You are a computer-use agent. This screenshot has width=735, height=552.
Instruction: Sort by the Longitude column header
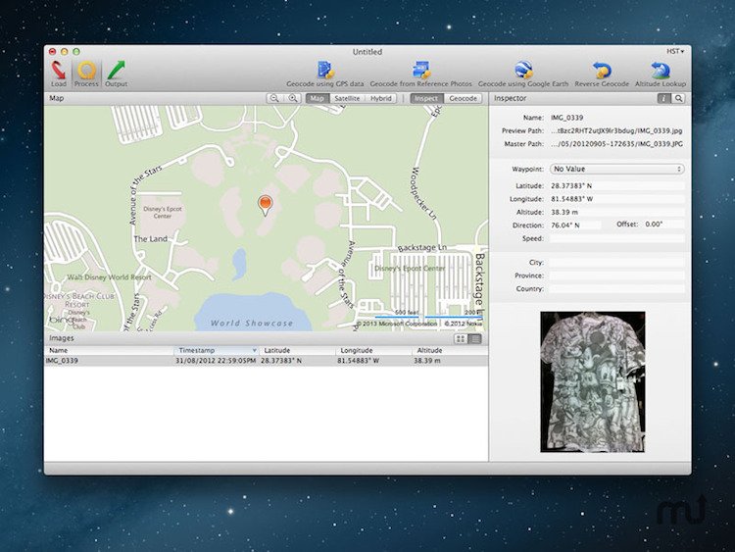[373, 350]
